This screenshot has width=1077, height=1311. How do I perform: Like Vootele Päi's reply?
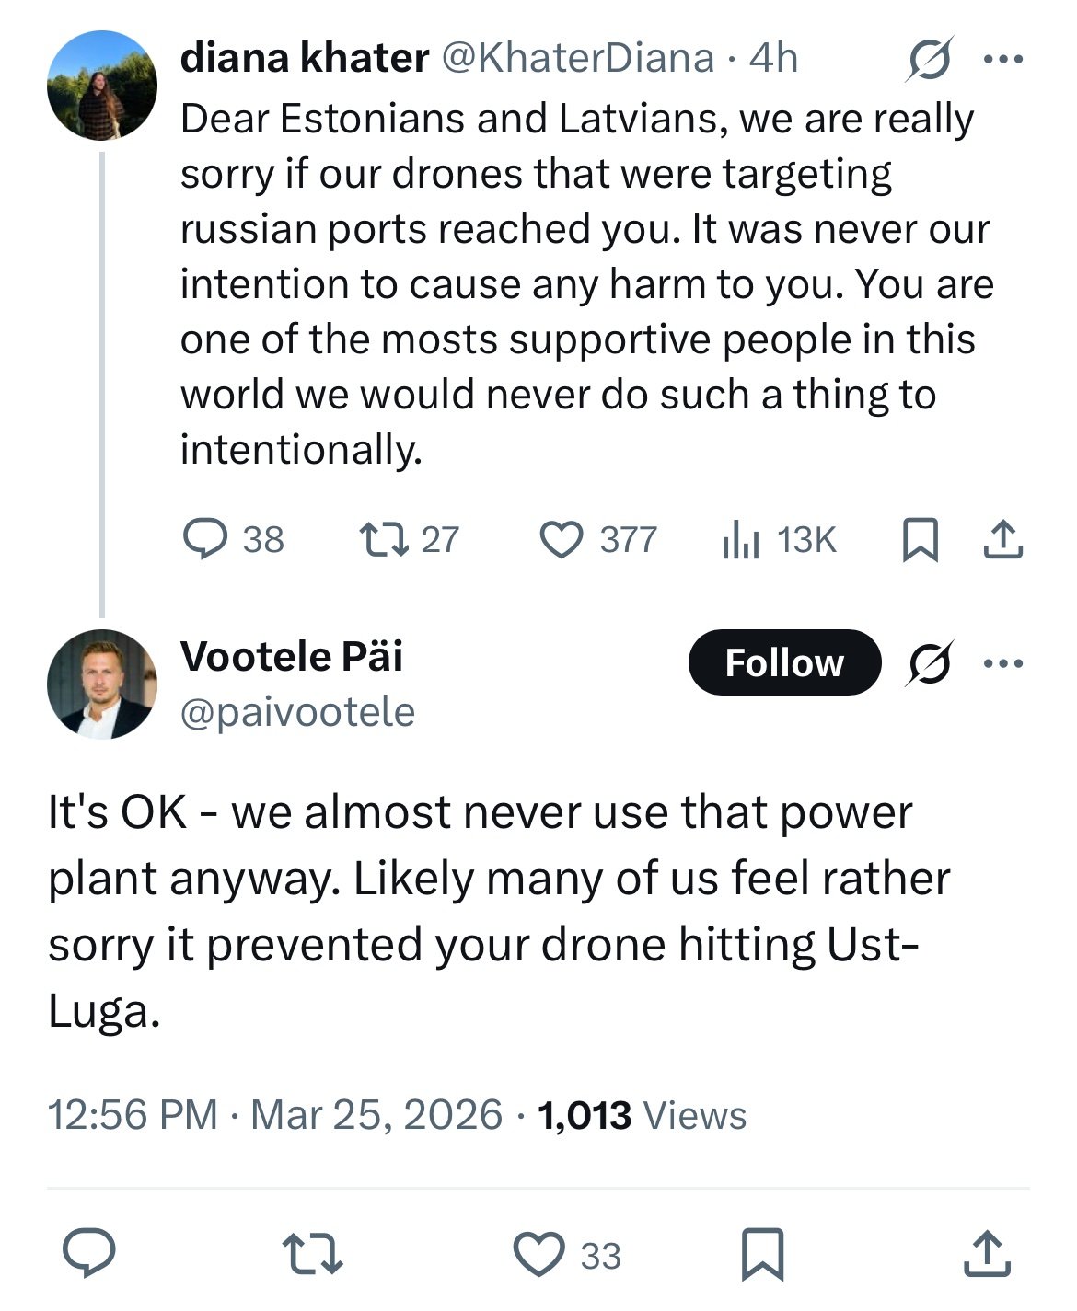tap(538, 1255)
